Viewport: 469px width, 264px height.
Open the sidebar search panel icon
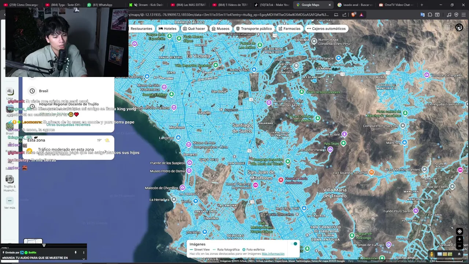click(x=437, y=15)
